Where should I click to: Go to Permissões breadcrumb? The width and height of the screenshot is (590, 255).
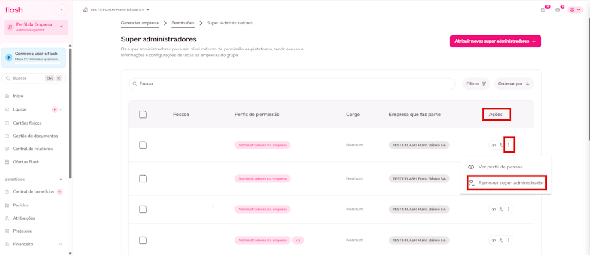[183, 23]
